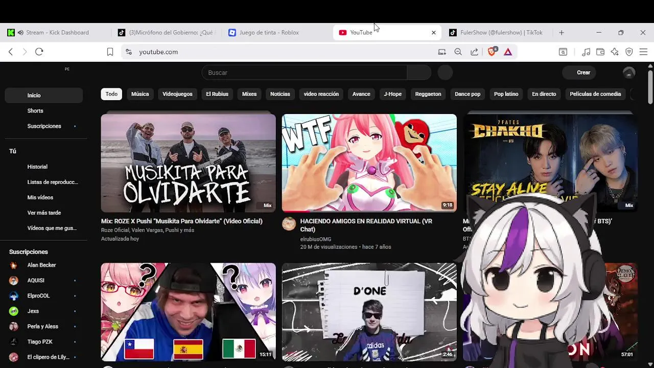Open Suscripciones in the sidebar
The height and width of the screenshot is (368, 654).
pos(43,126)
